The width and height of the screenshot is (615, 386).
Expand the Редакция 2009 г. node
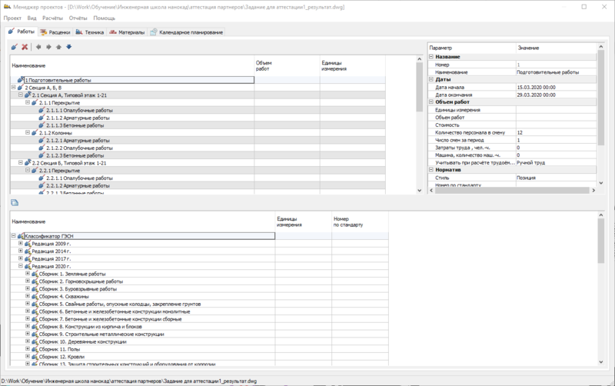point(21,243)
